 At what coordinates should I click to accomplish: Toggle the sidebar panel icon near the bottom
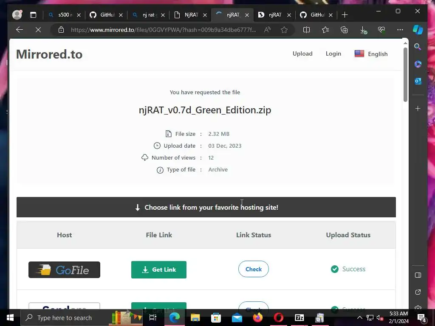418,275
